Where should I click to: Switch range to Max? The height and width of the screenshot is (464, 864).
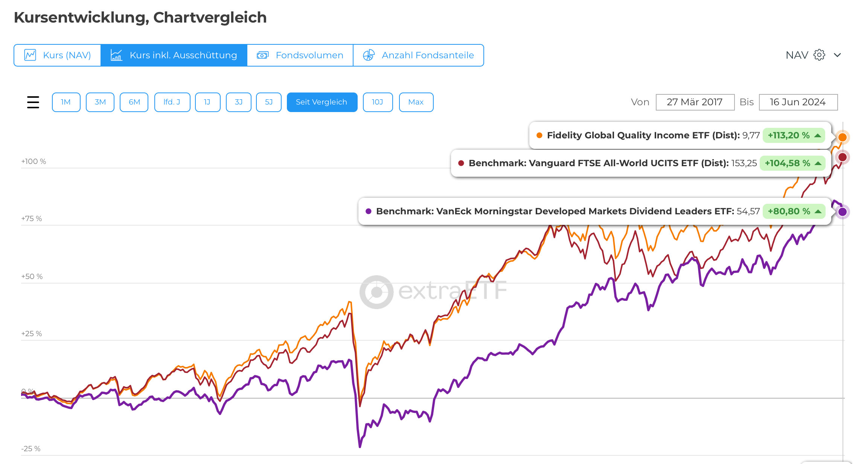[416, 102]
